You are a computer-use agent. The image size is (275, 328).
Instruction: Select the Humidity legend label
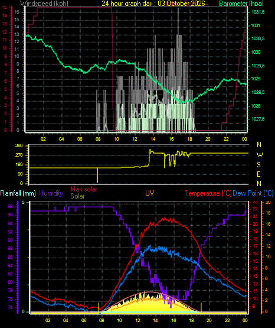pos(51,193)
